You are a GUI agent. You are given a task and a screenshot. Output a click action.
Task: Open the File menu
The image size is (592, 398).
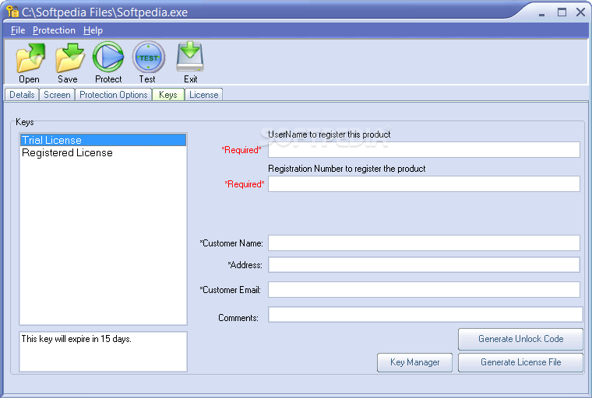18,30
